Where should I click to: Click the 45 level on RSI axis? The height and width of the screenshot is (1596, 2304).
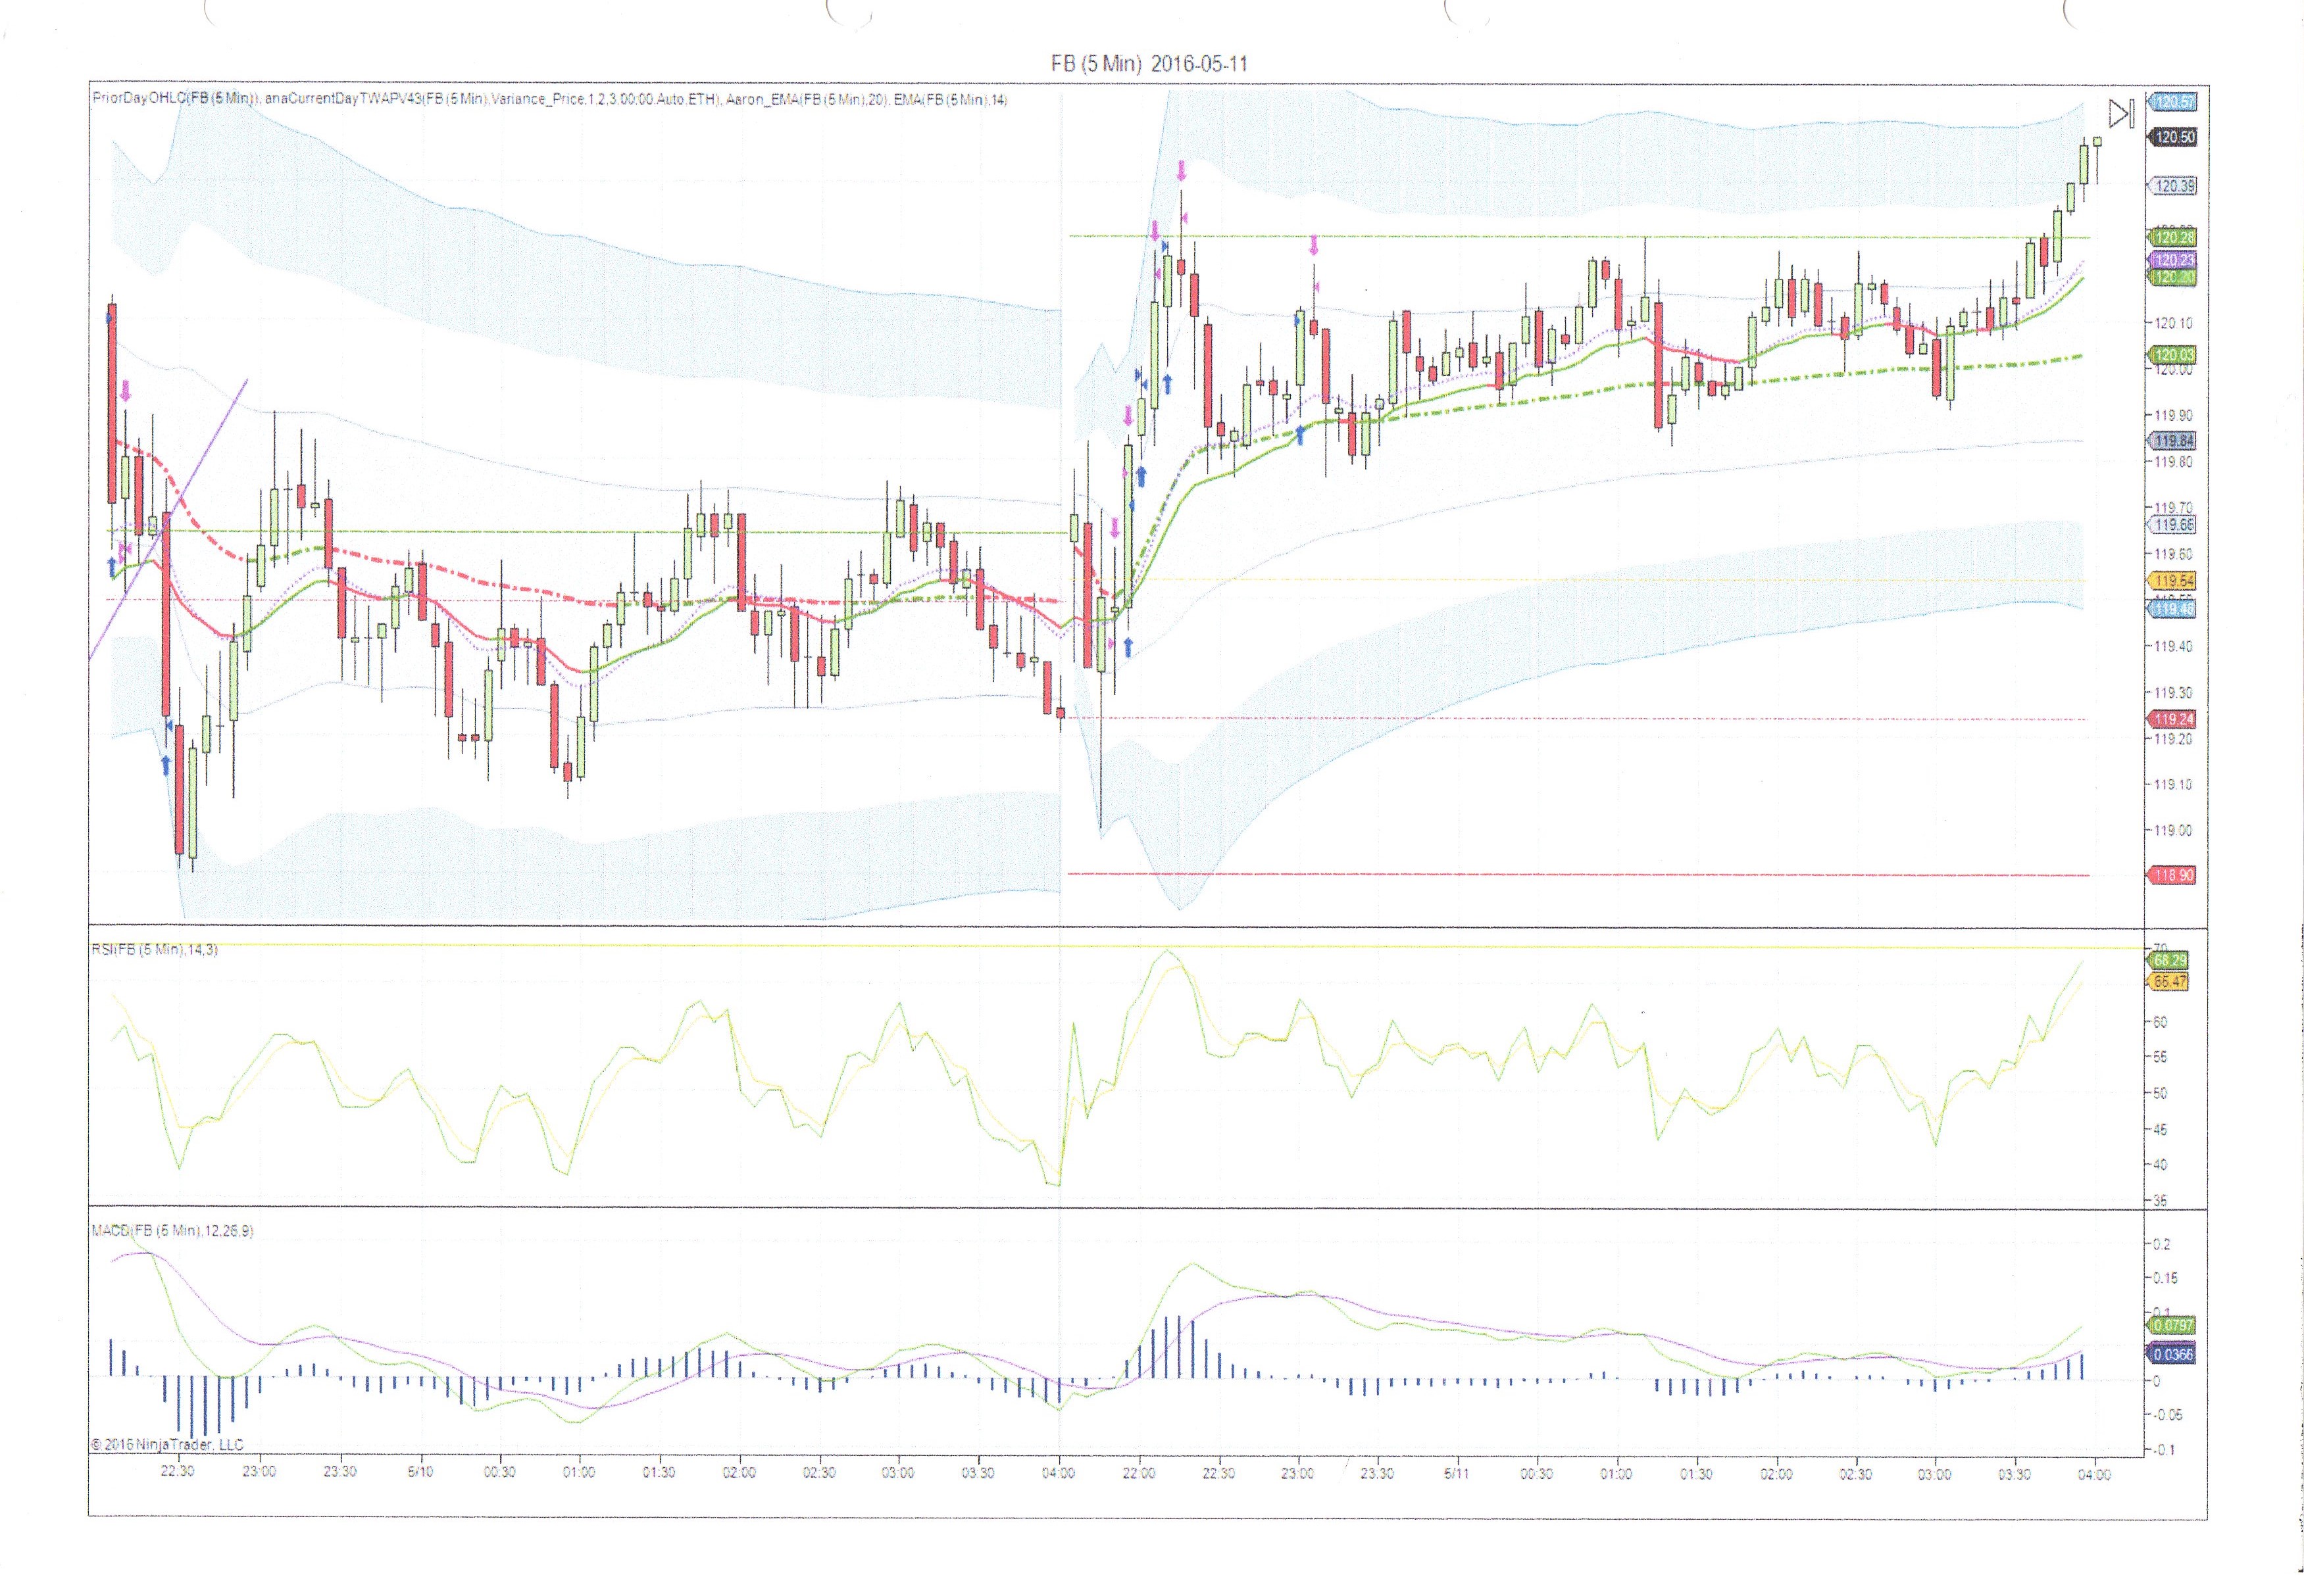(2161, 1130)
